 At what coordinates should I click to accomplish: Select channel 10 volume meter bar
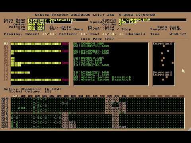16,66
